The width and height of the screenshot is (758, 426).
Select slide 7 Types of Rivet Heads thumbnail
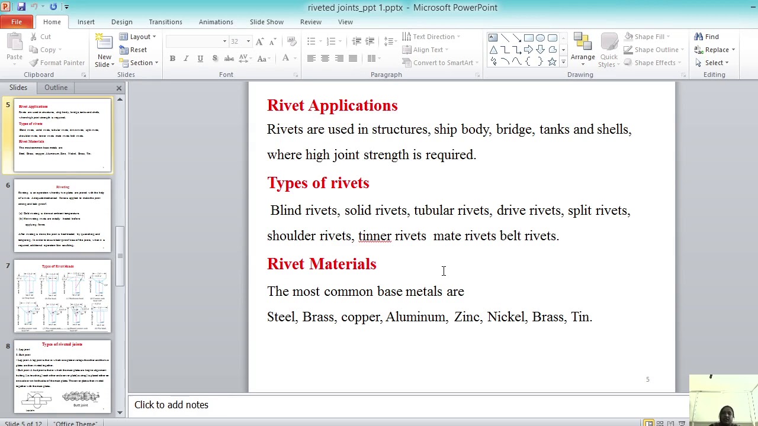click(62, 296)
